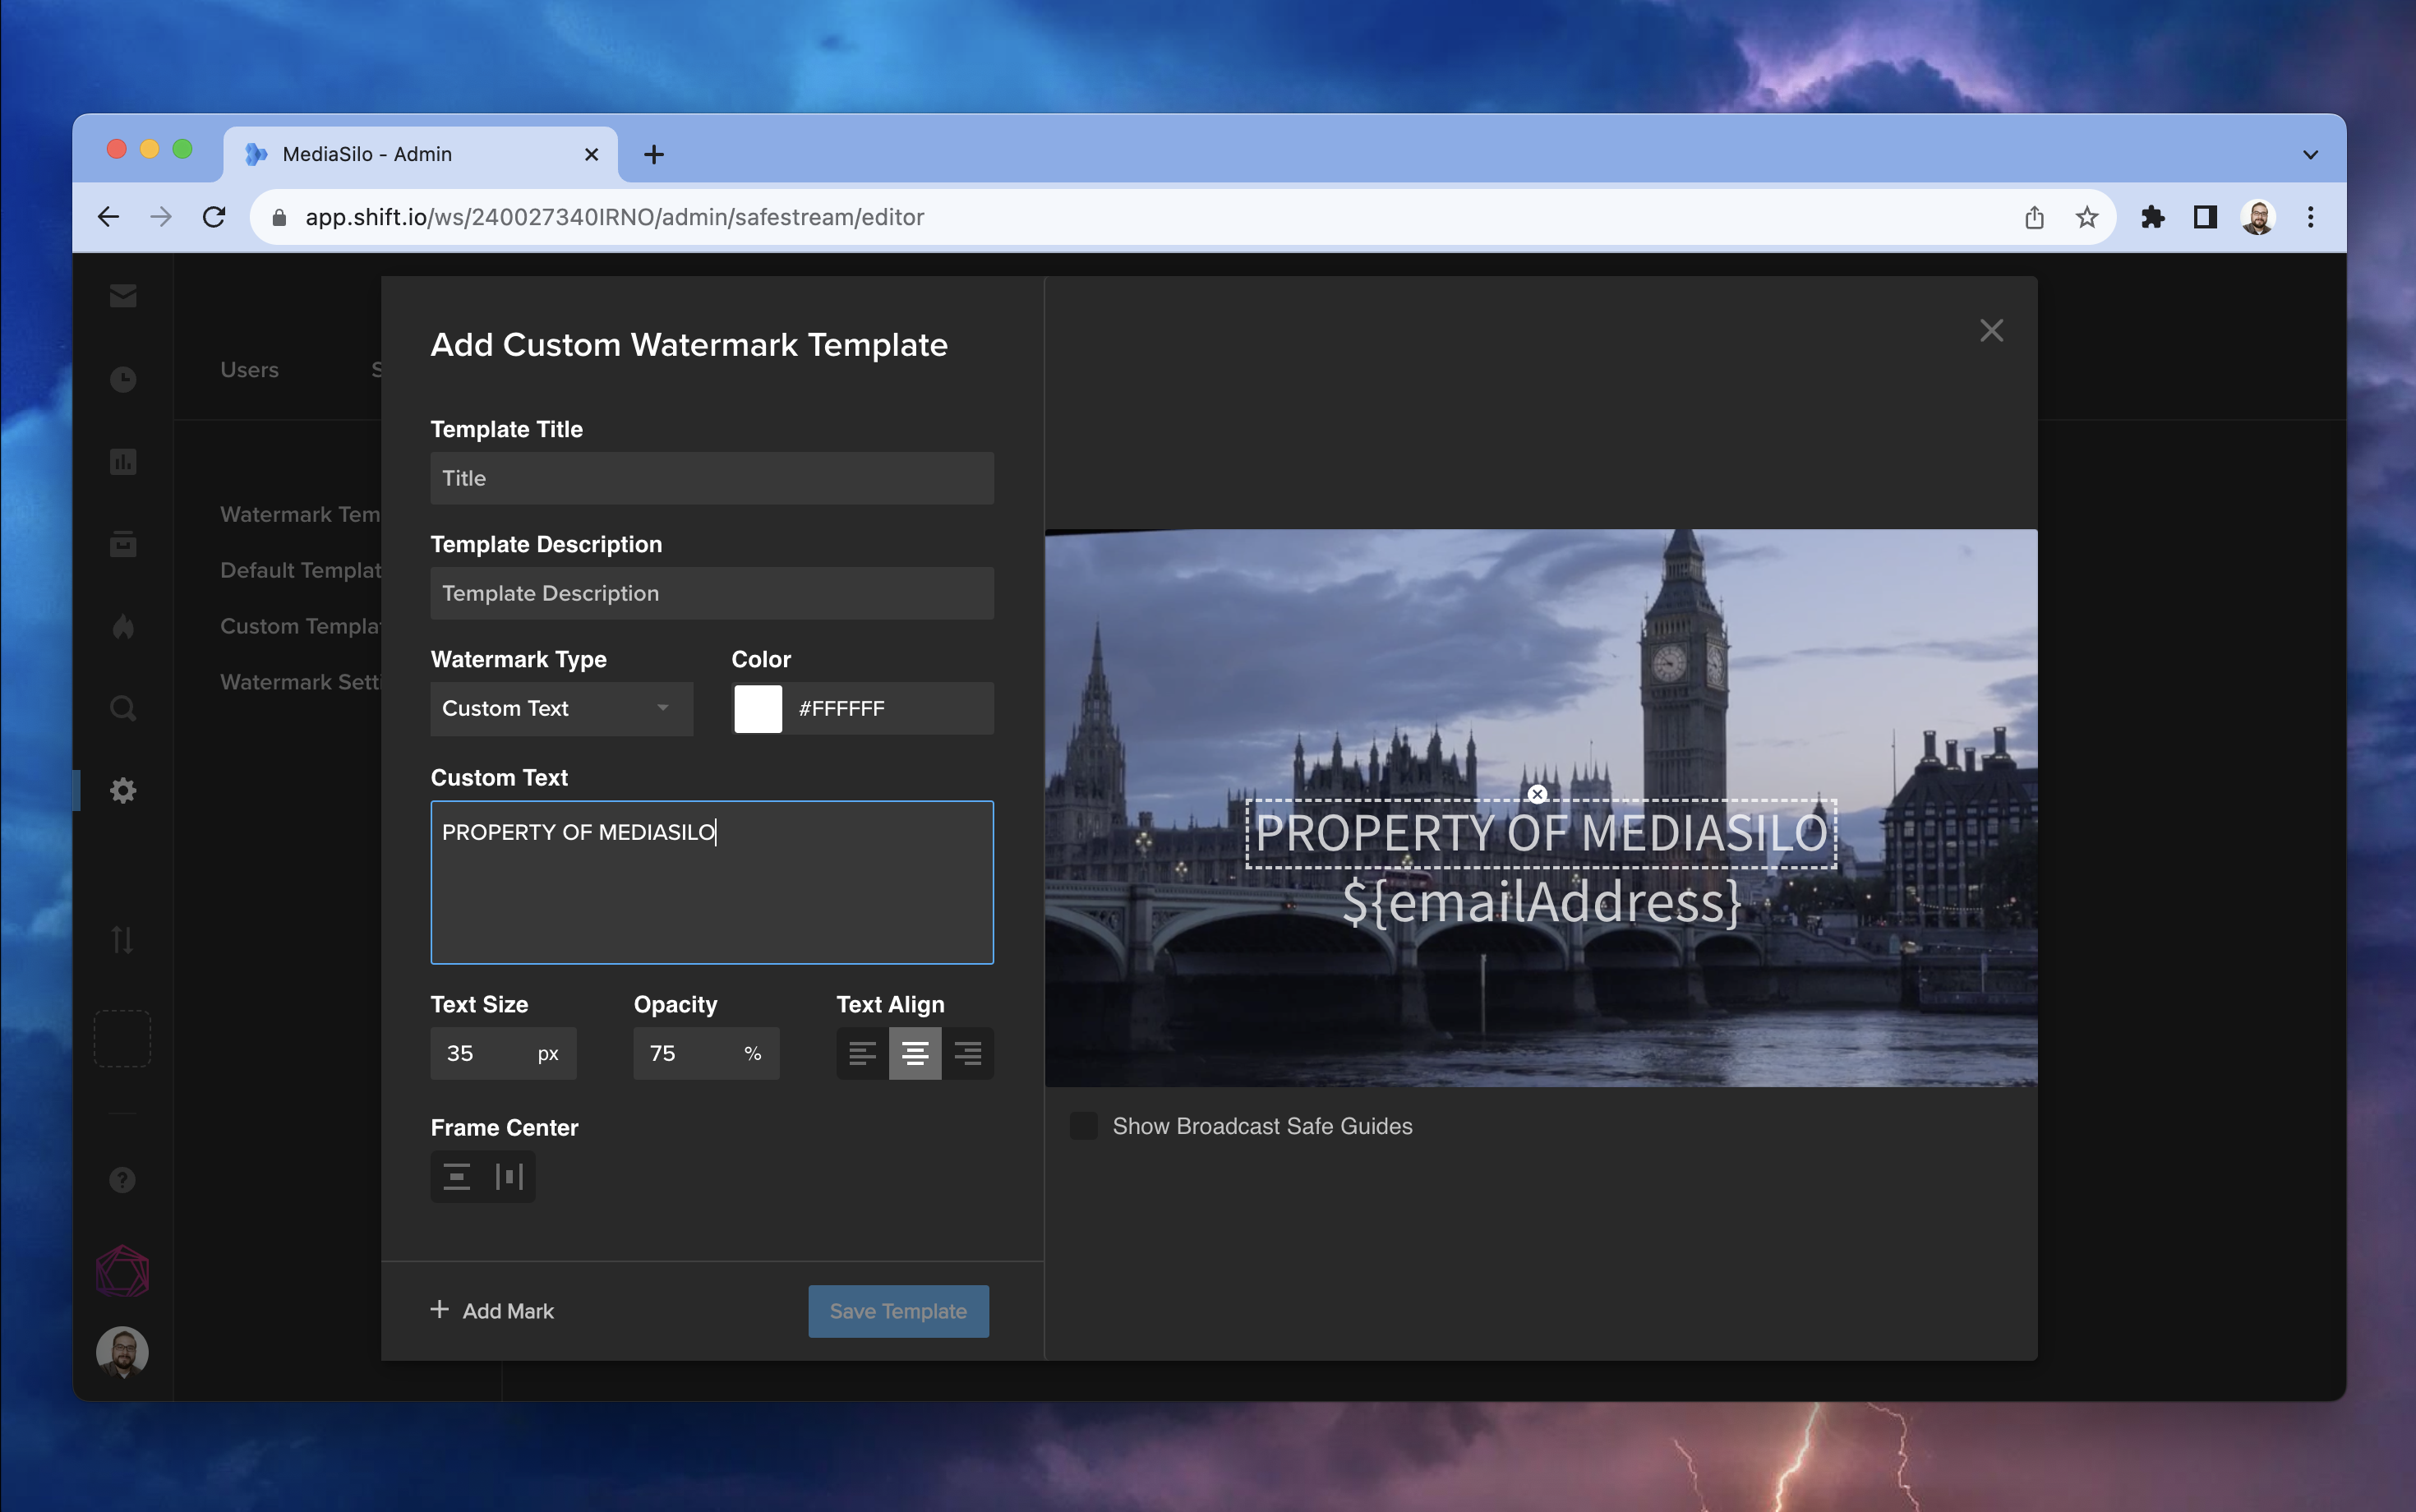Screen dimensions: 2416x1512
Task: Select the MediaSilo - Admin browser tab
Action: point(420,154)
